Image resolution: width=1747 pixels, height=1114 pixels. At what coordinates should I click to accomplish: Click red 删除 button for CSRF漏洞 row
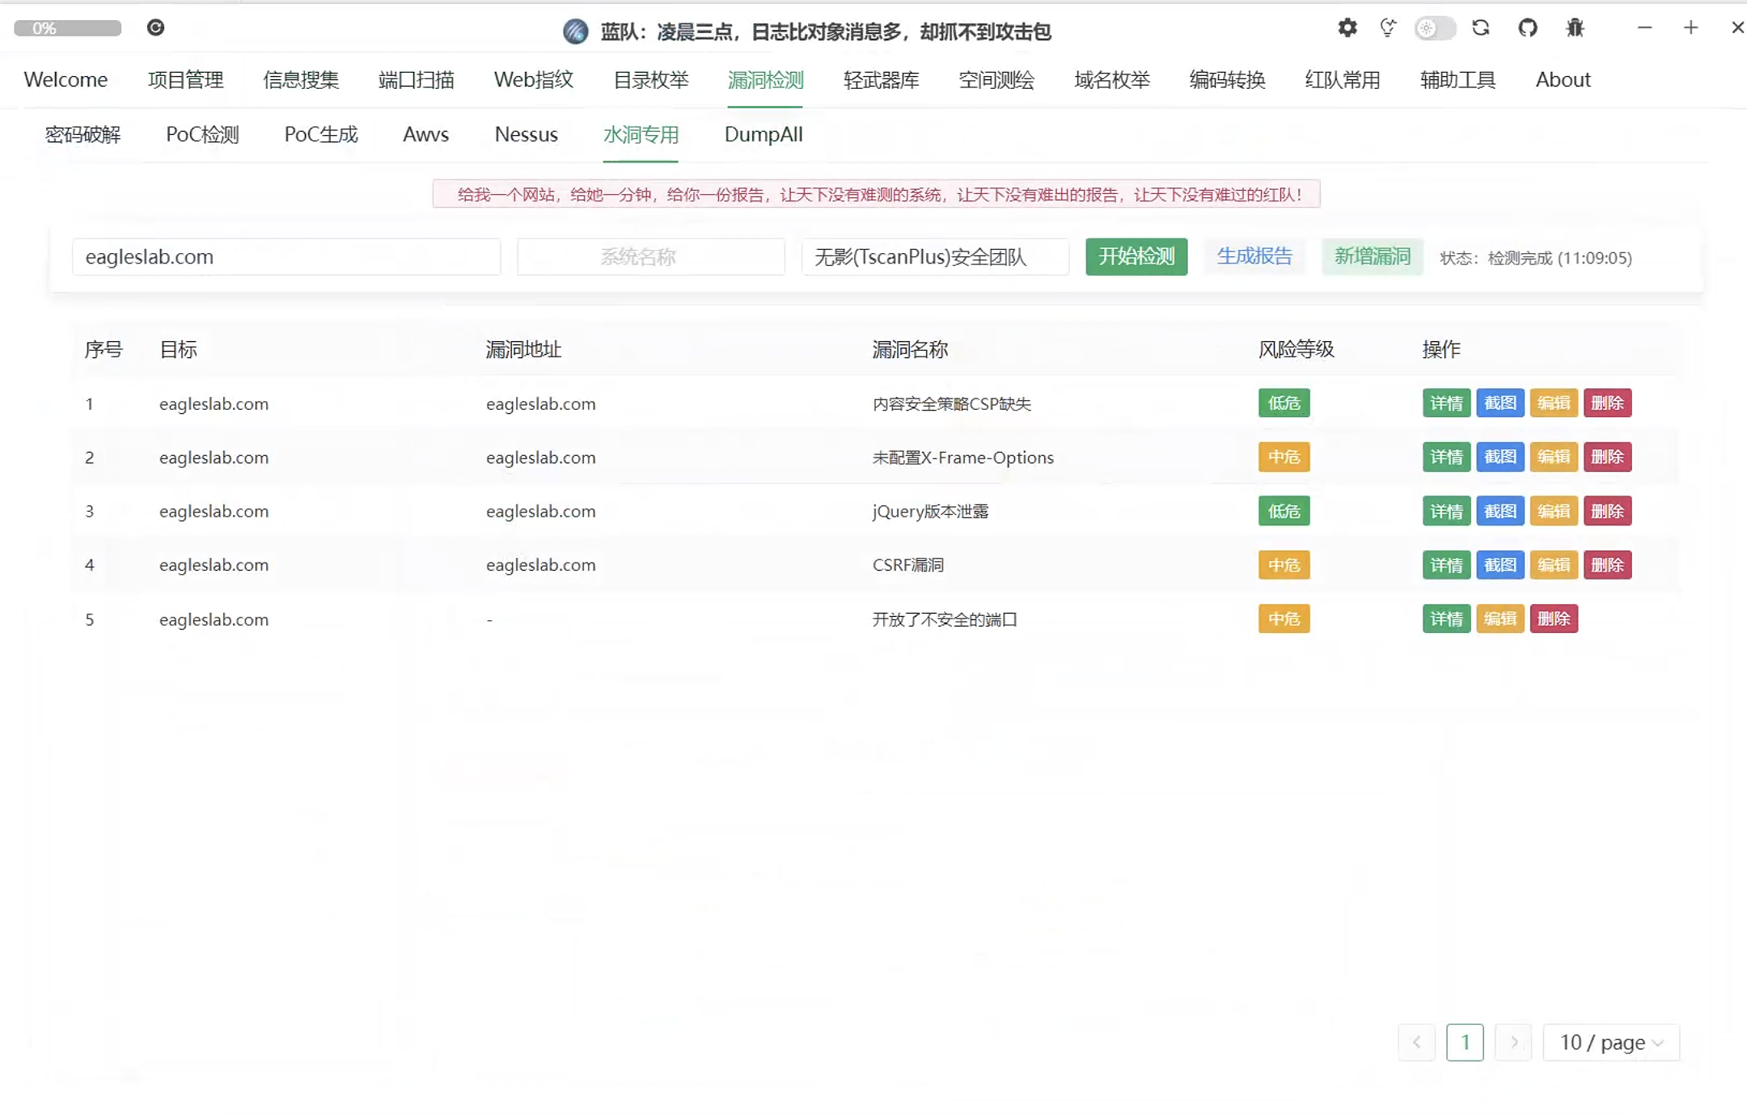point(1606,565)
